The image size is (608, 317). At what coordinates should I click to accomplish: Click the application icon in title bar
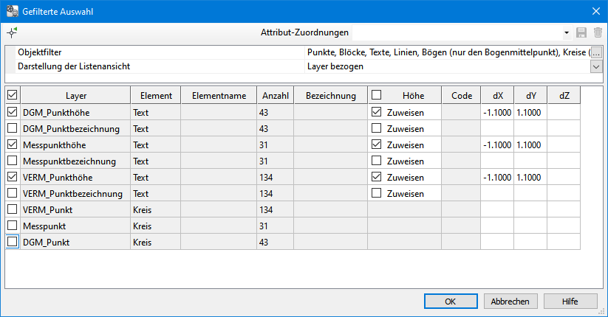coord(12,10)
